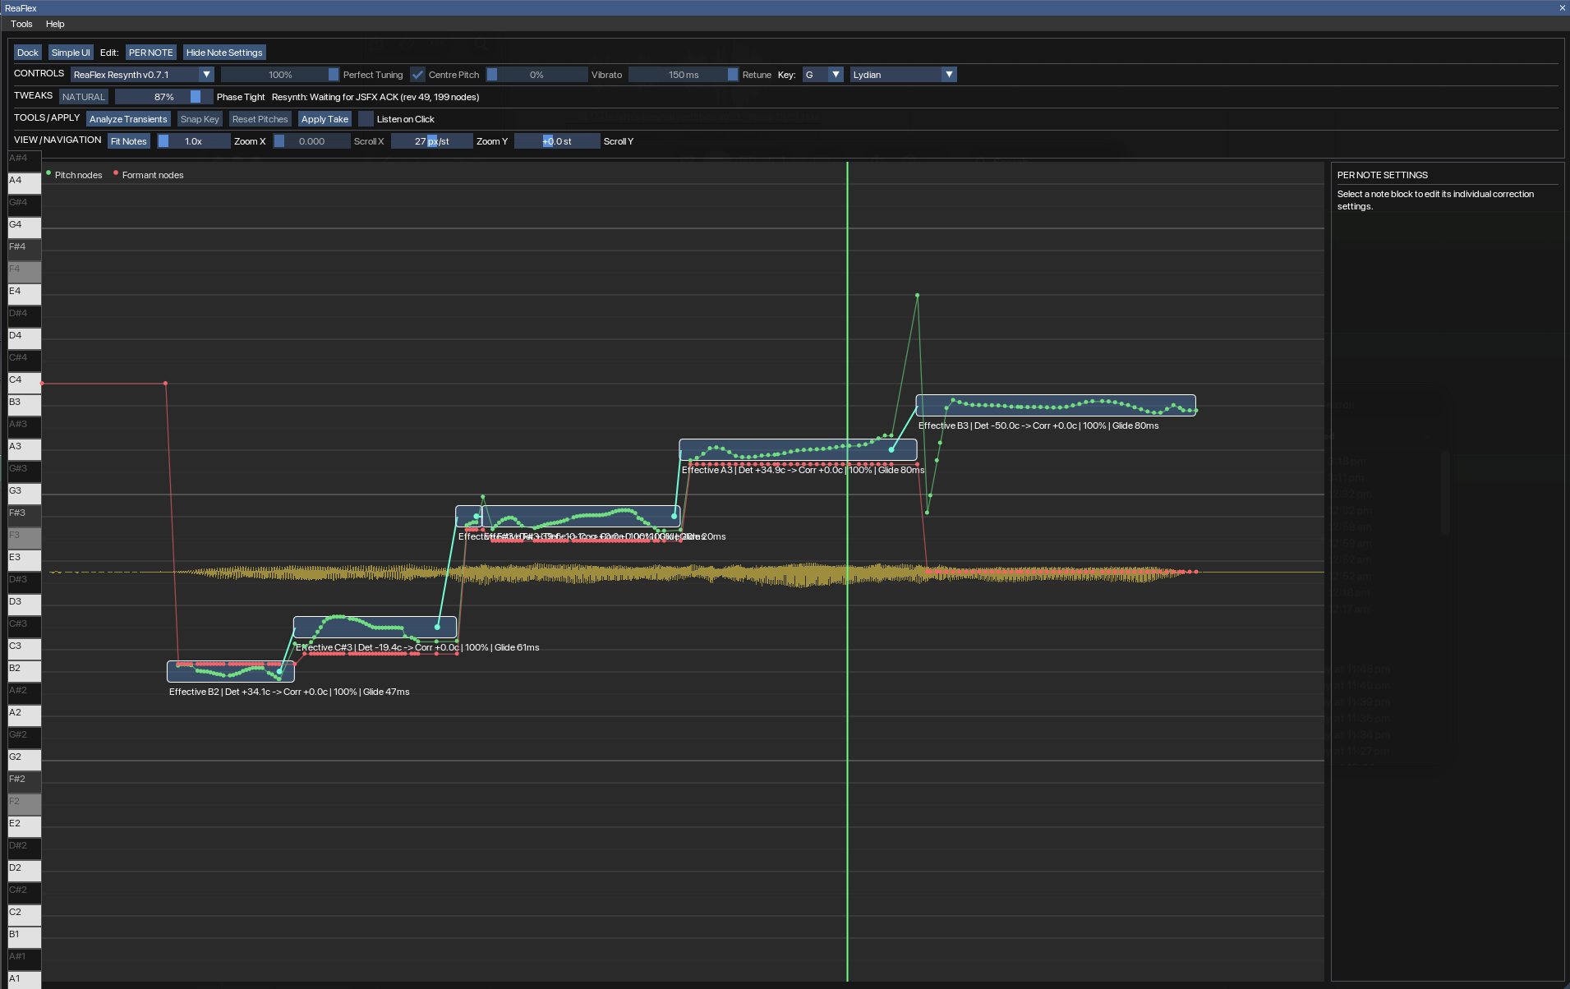Click the Scroll X 0.000 slider
The image size is (1570, 989).
pyautogui.click(x=311, y=141)
